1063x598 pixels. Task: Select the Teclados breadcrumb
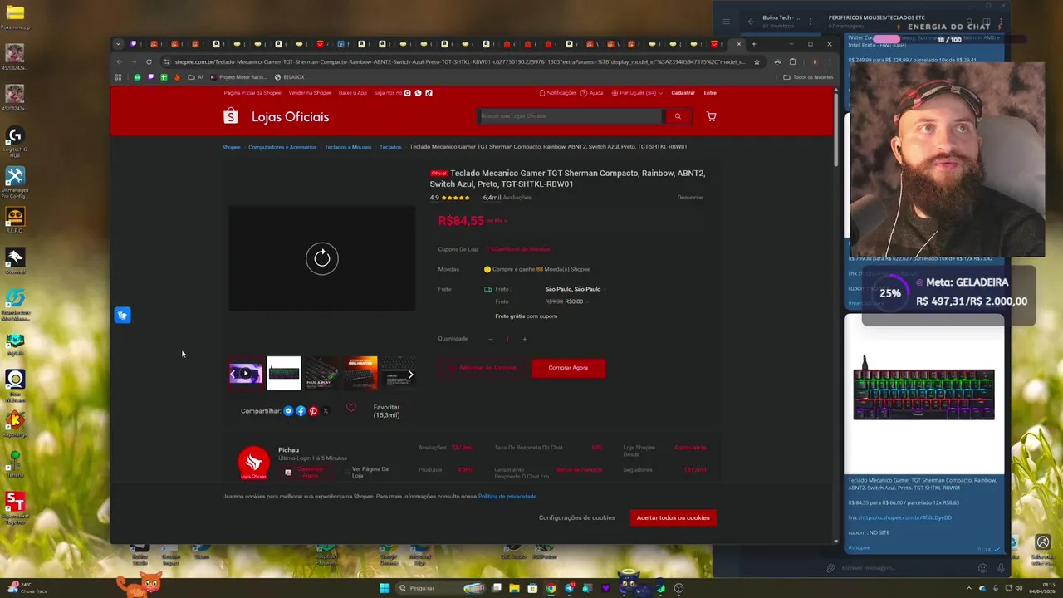click(x=390, y=147)
